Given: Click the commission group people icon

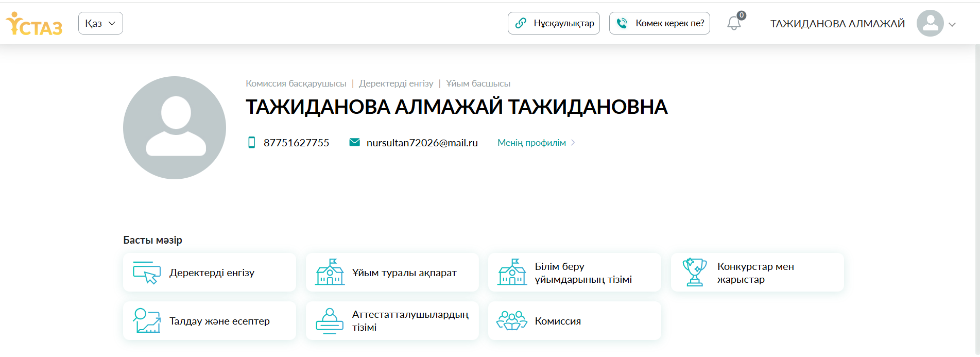Looking at the screenshot, I should pos(512,320).
